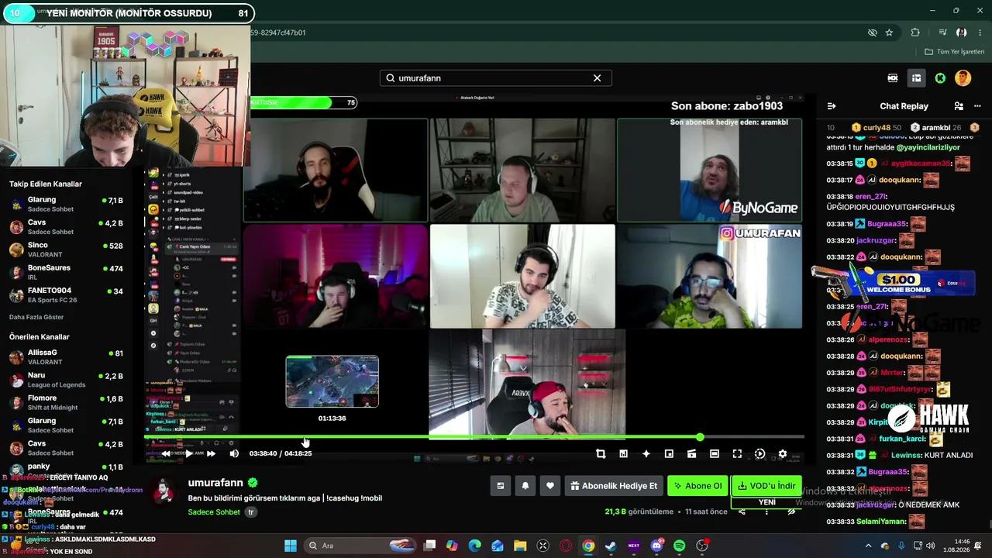The height and width of the screenshot is (558, 992).
Task: Open AllissaG VALORANT recommended channel
Action: [66, 356]
